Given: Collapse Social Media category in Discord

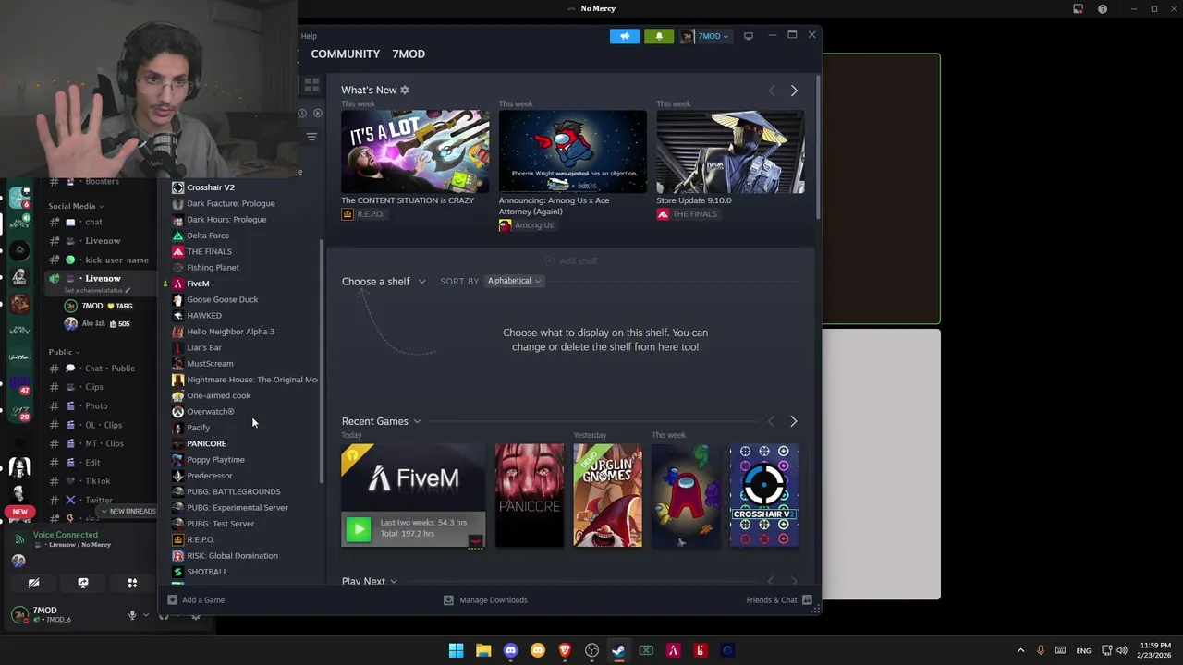Looking at the screenshot, I should 75,206.
